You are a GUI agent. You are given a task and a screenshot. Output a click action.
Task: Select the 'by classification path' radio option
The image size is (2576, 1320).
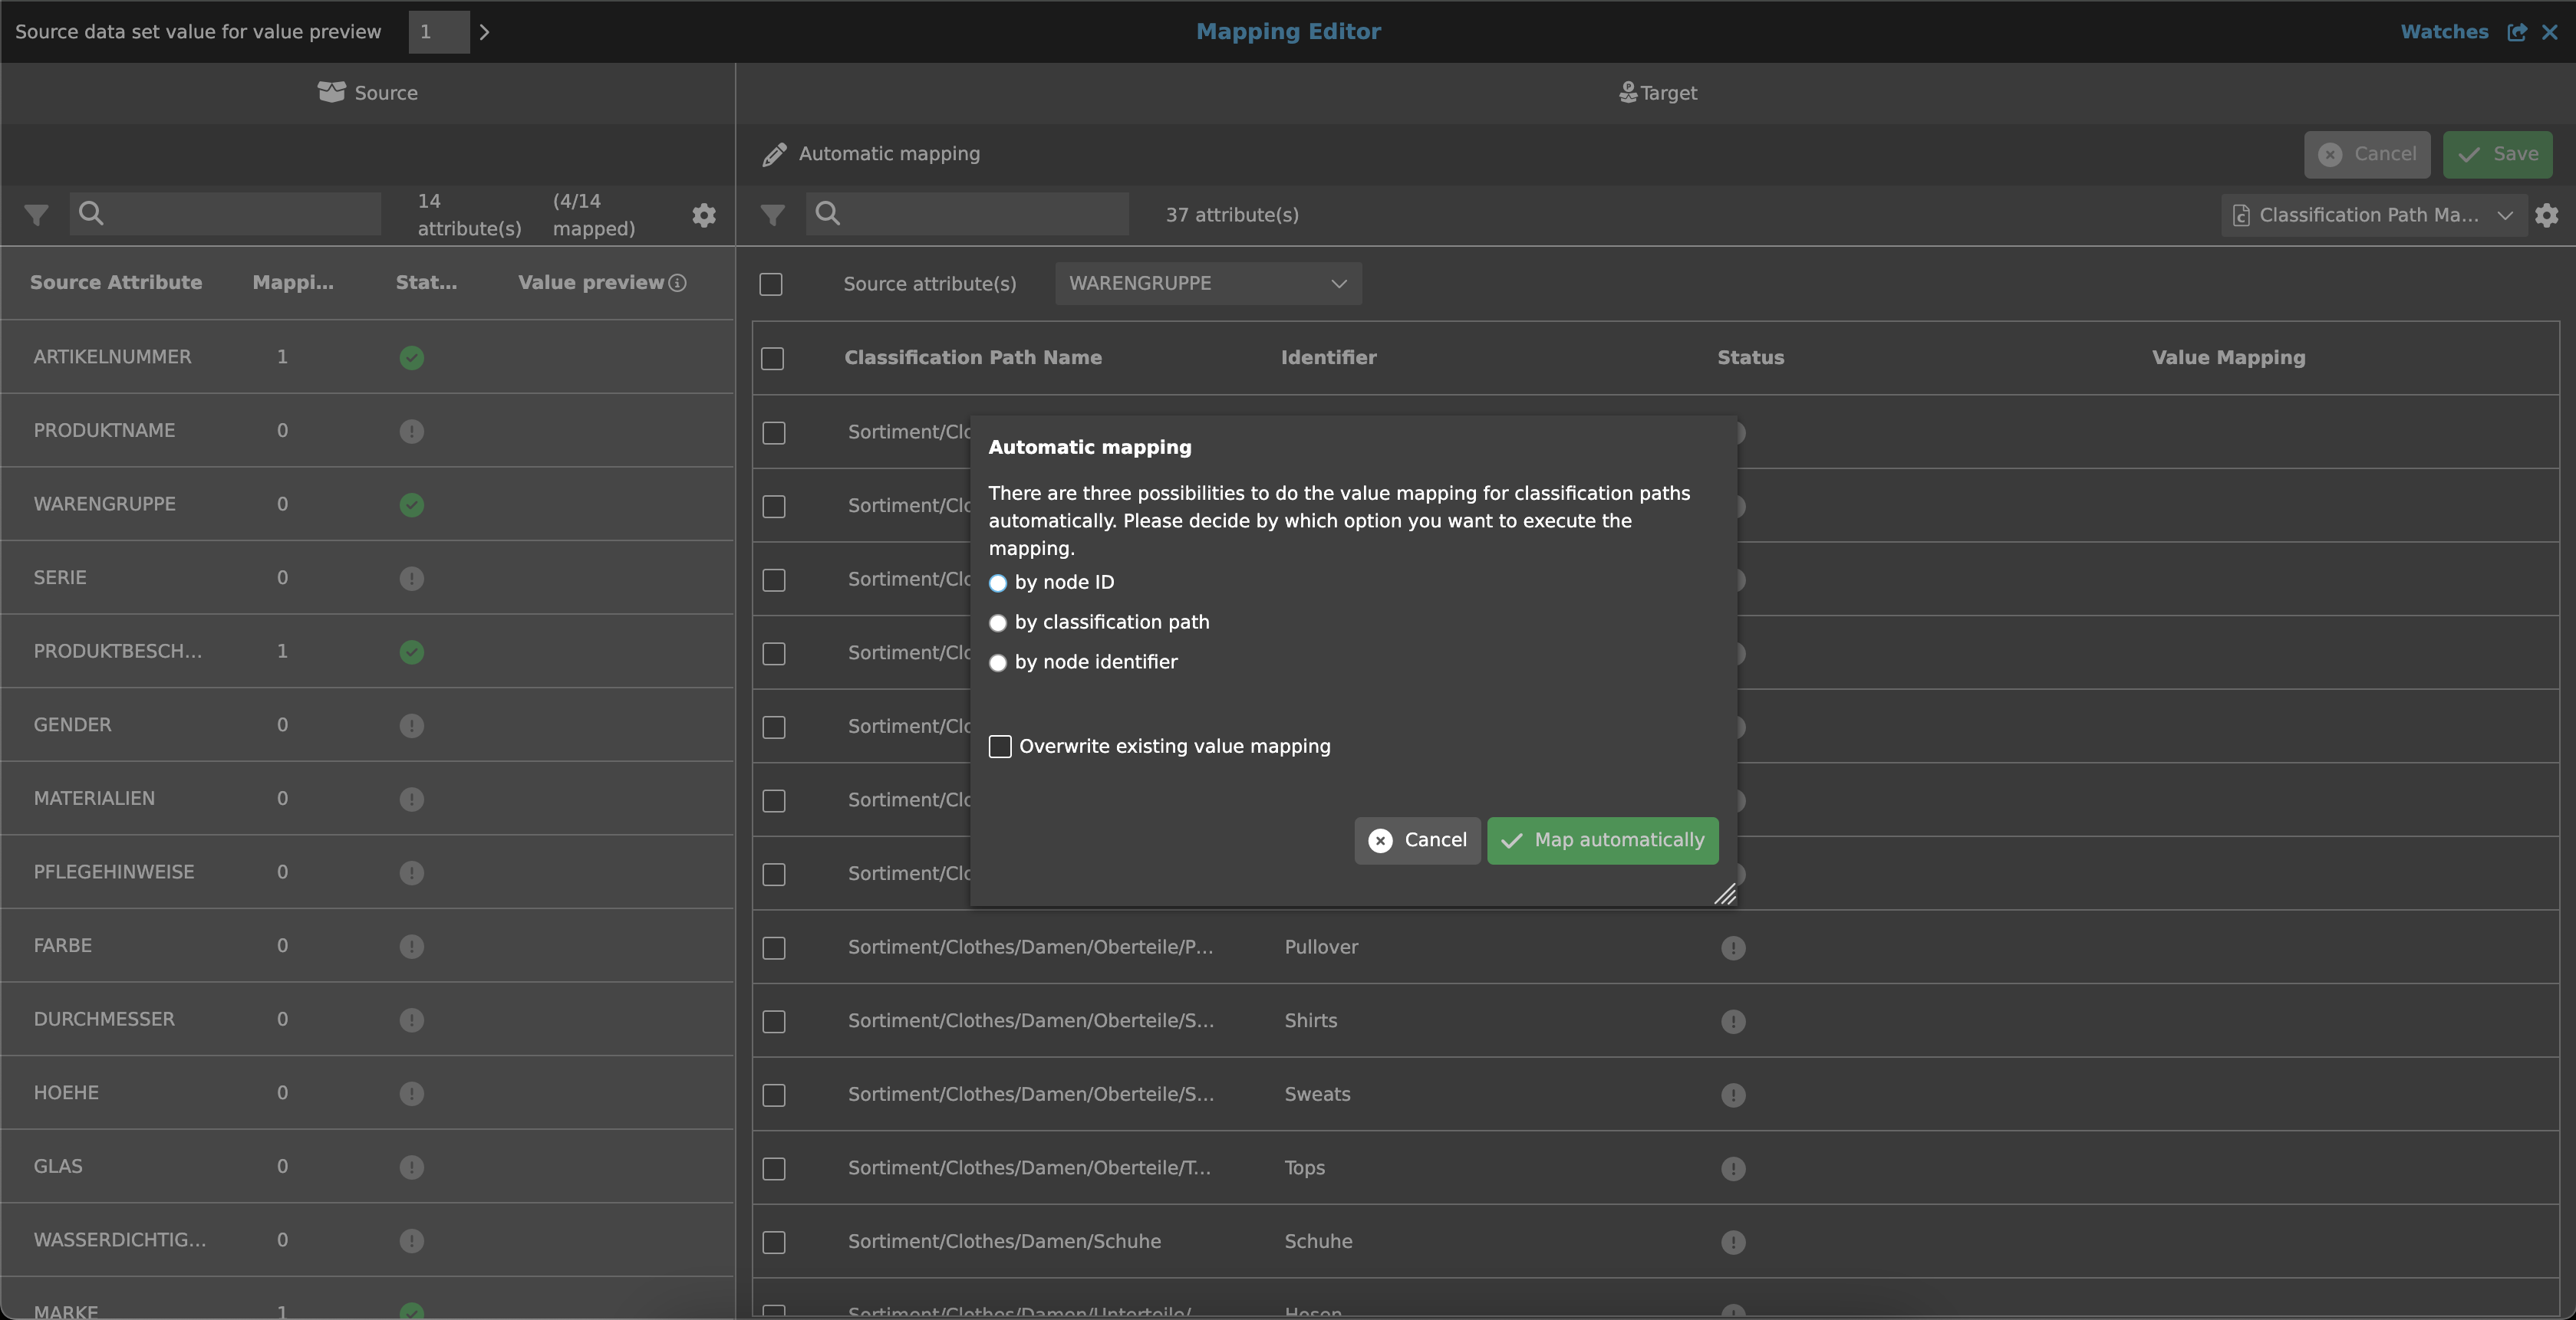998,622
